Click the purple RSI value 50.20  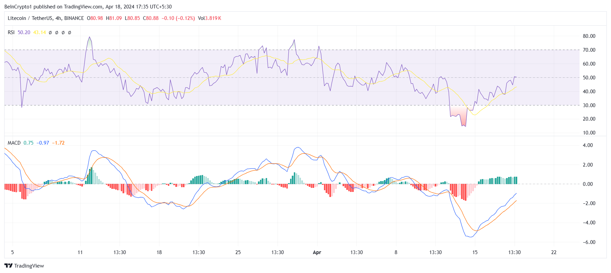[x=24, y=32]
